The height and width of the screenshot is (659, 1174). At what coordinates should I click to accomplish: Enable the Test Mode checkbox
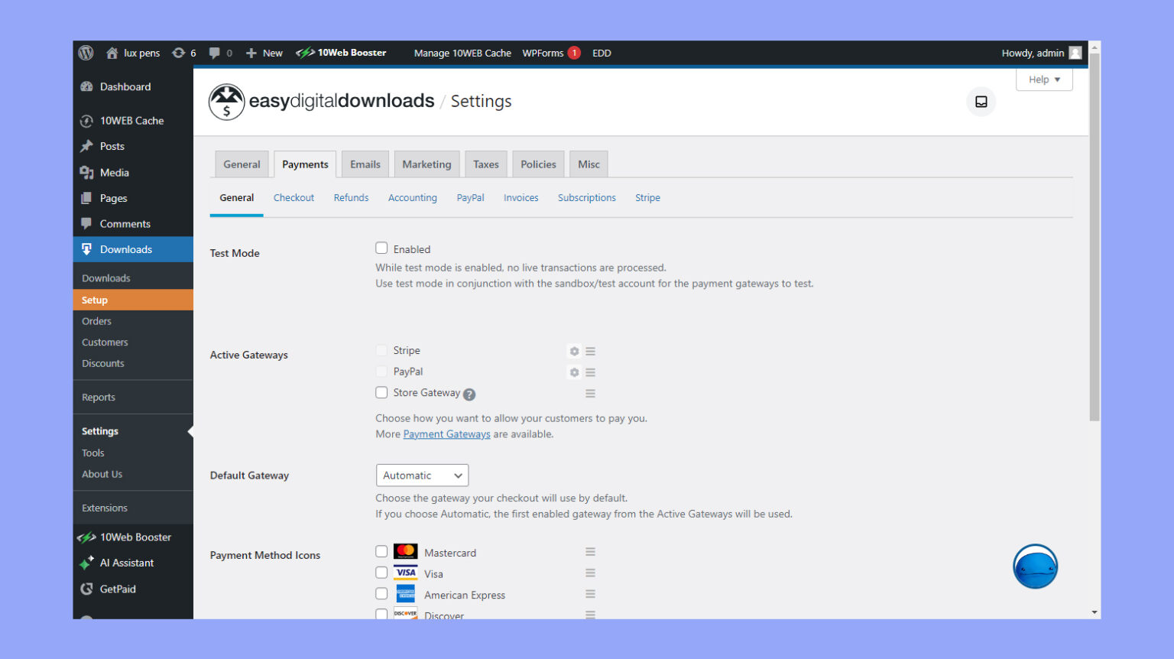381,248
